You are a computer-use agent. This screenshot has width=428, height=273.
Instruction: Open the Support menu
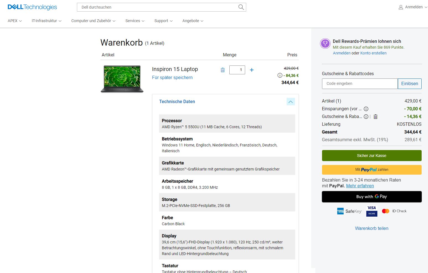coord(163,21)
